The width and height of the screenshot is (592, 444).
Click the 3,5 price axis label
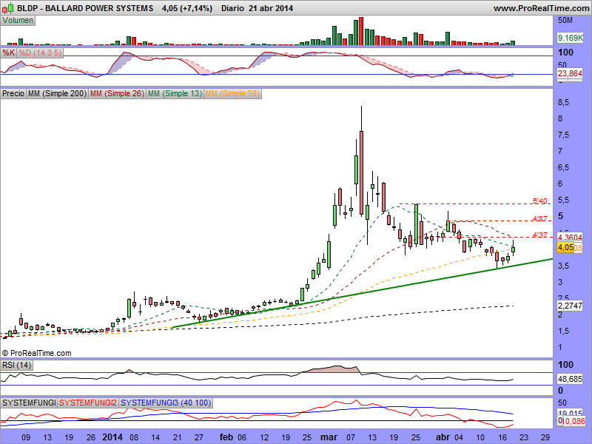563,266
